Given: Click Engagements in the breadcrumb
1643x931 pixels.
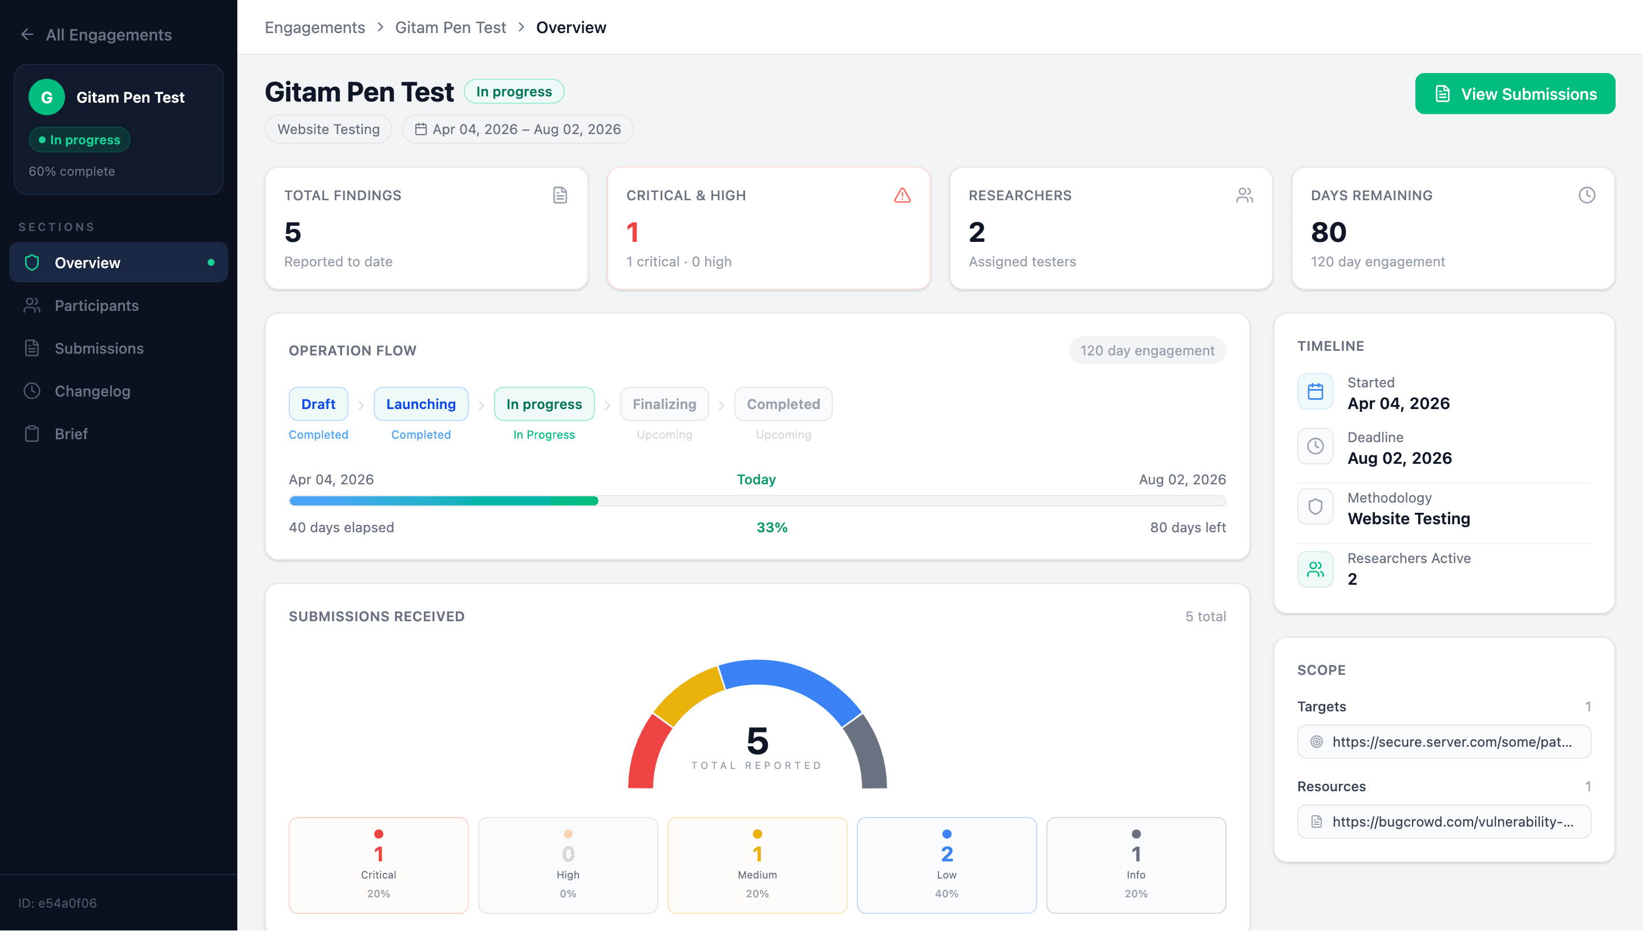Looking at the screenshot, I should pyautogui.click(x=314, y=27).
